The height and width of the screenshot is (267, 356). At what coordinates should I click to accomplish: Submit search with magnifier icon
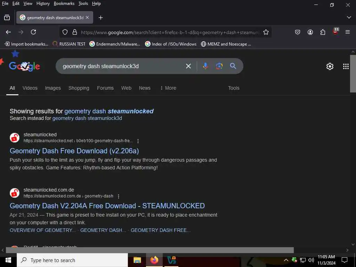[233, 66]
